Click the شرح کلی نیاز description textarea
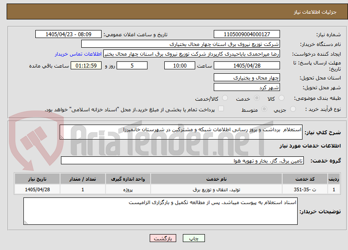 pyautogui.click(x=181, y=132)
